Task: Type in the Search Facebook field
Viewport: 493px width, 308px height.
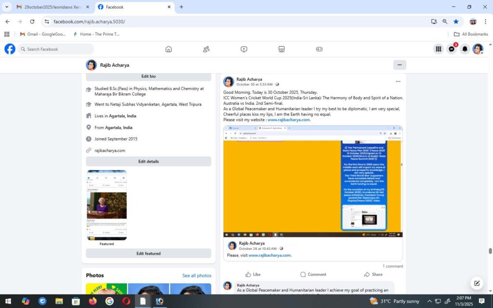Action: click(x=58, y=49)
